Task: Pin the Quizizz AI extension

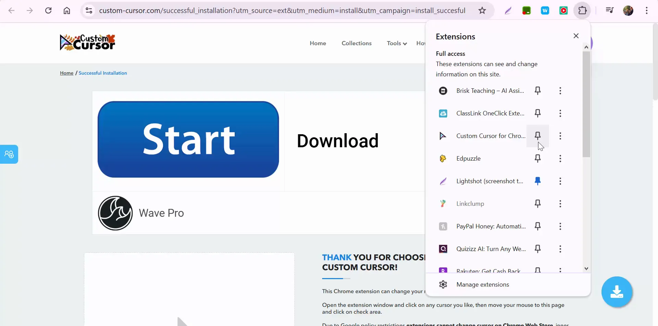Action: coord(538,249)
